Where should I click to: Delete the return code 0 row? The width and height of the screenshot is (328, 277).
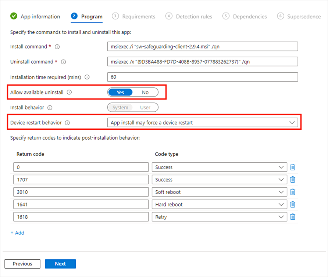pyautogui.click(x=293, y=167)
